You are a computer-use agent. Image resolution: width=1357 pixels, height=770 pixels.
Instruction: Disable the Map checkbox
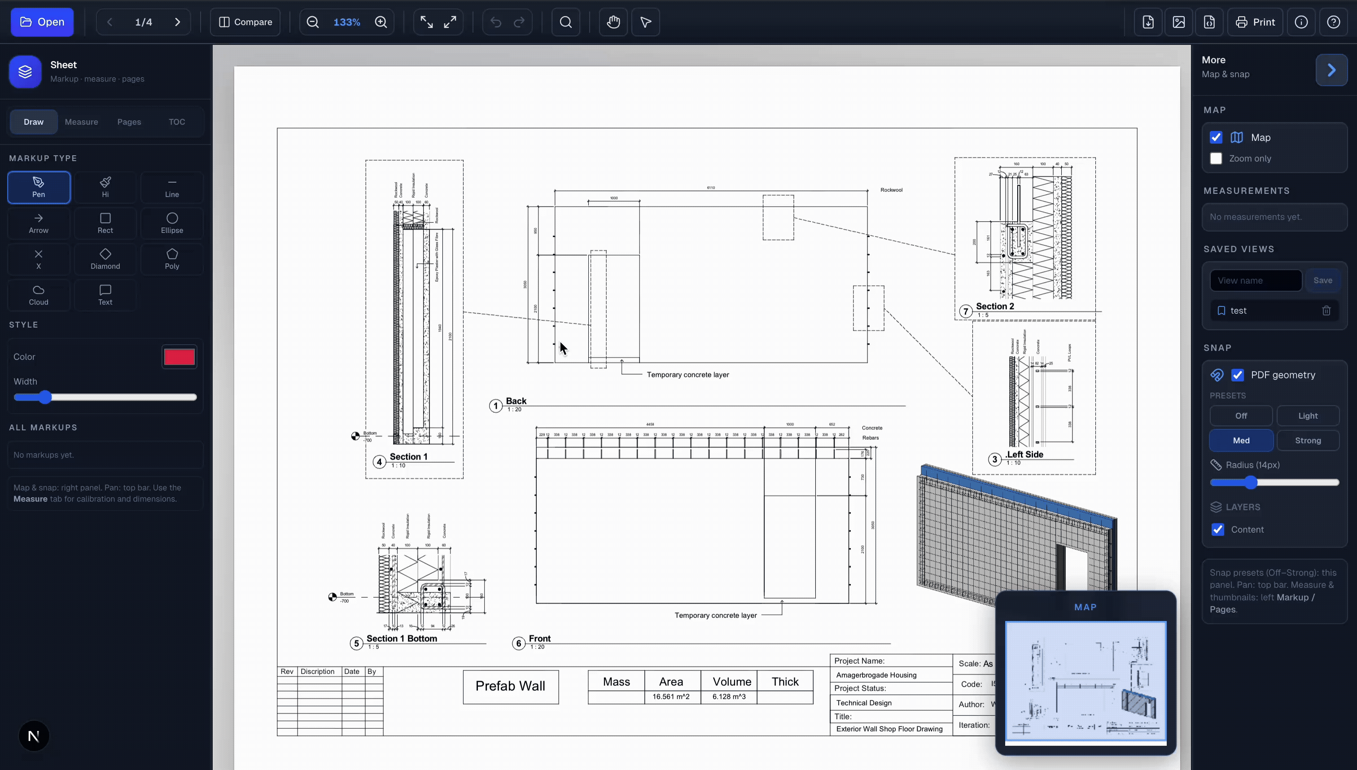click(x=1217, y=137)
